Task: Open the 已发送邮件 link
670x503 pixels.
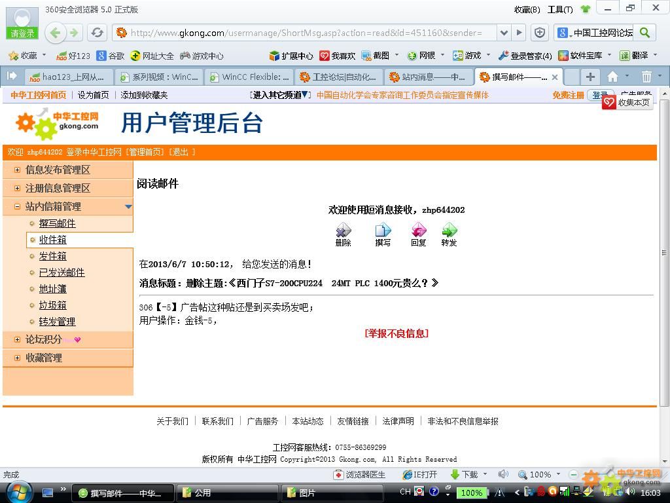Action: (62, 272)
